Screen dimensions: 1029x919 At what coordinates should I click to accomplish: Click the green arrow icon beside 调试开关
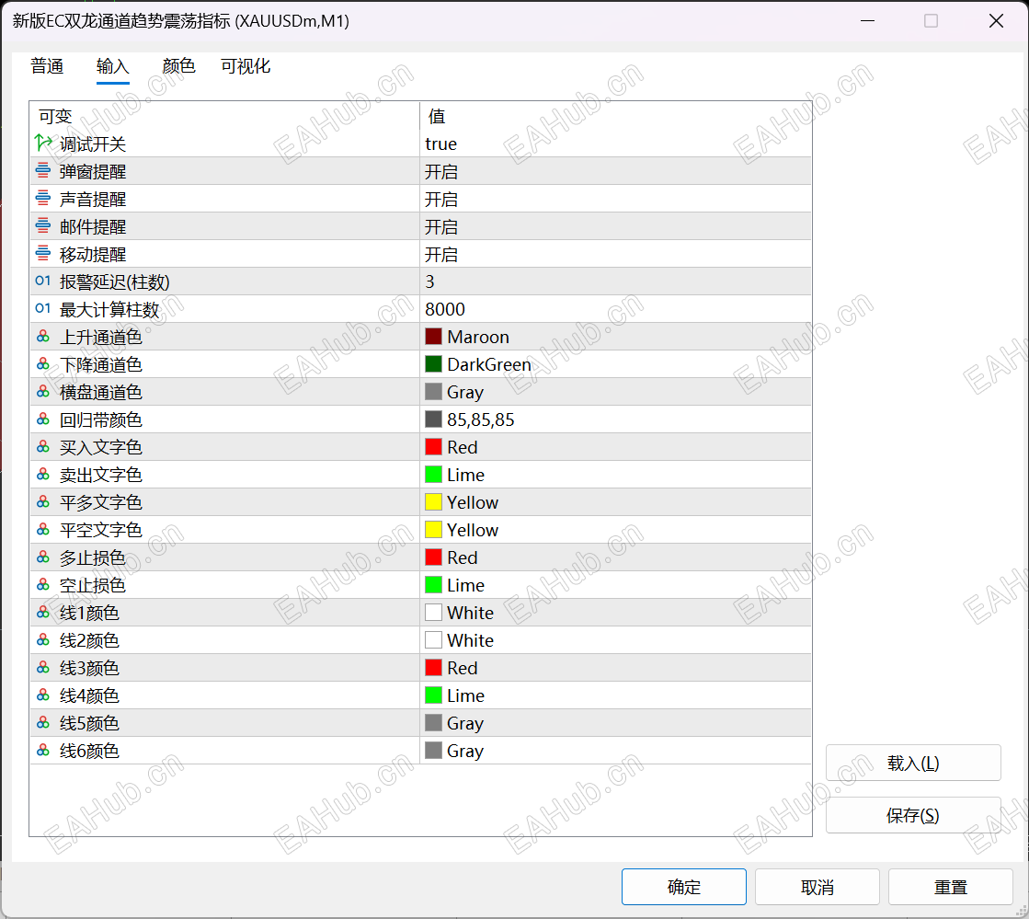tap(43, 143)
